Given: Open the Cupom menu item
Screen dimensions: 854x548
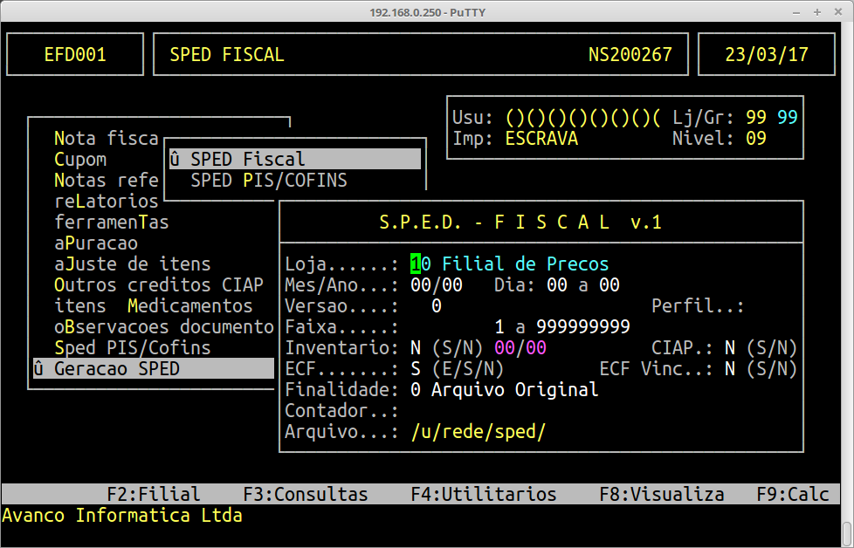Looking at the screenshot, I should coord(80,160).
